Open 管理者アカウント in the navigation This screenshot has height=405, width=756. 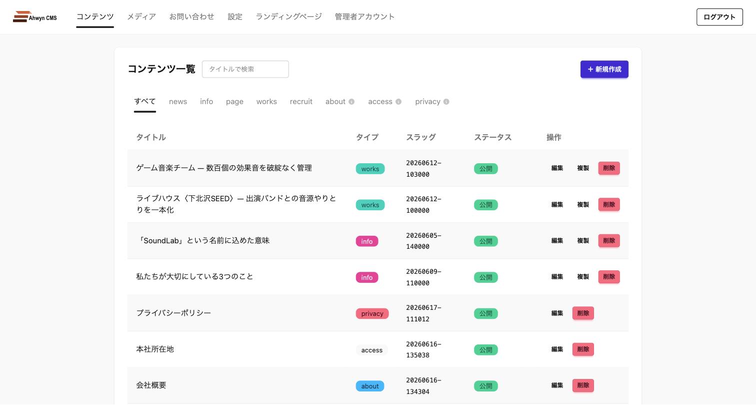coord(365,17)
